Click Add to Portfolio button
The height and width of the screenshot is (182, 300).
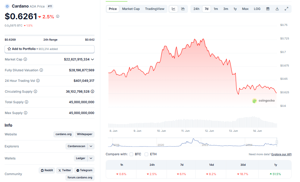pyautogui.click(x=50, y=49)
